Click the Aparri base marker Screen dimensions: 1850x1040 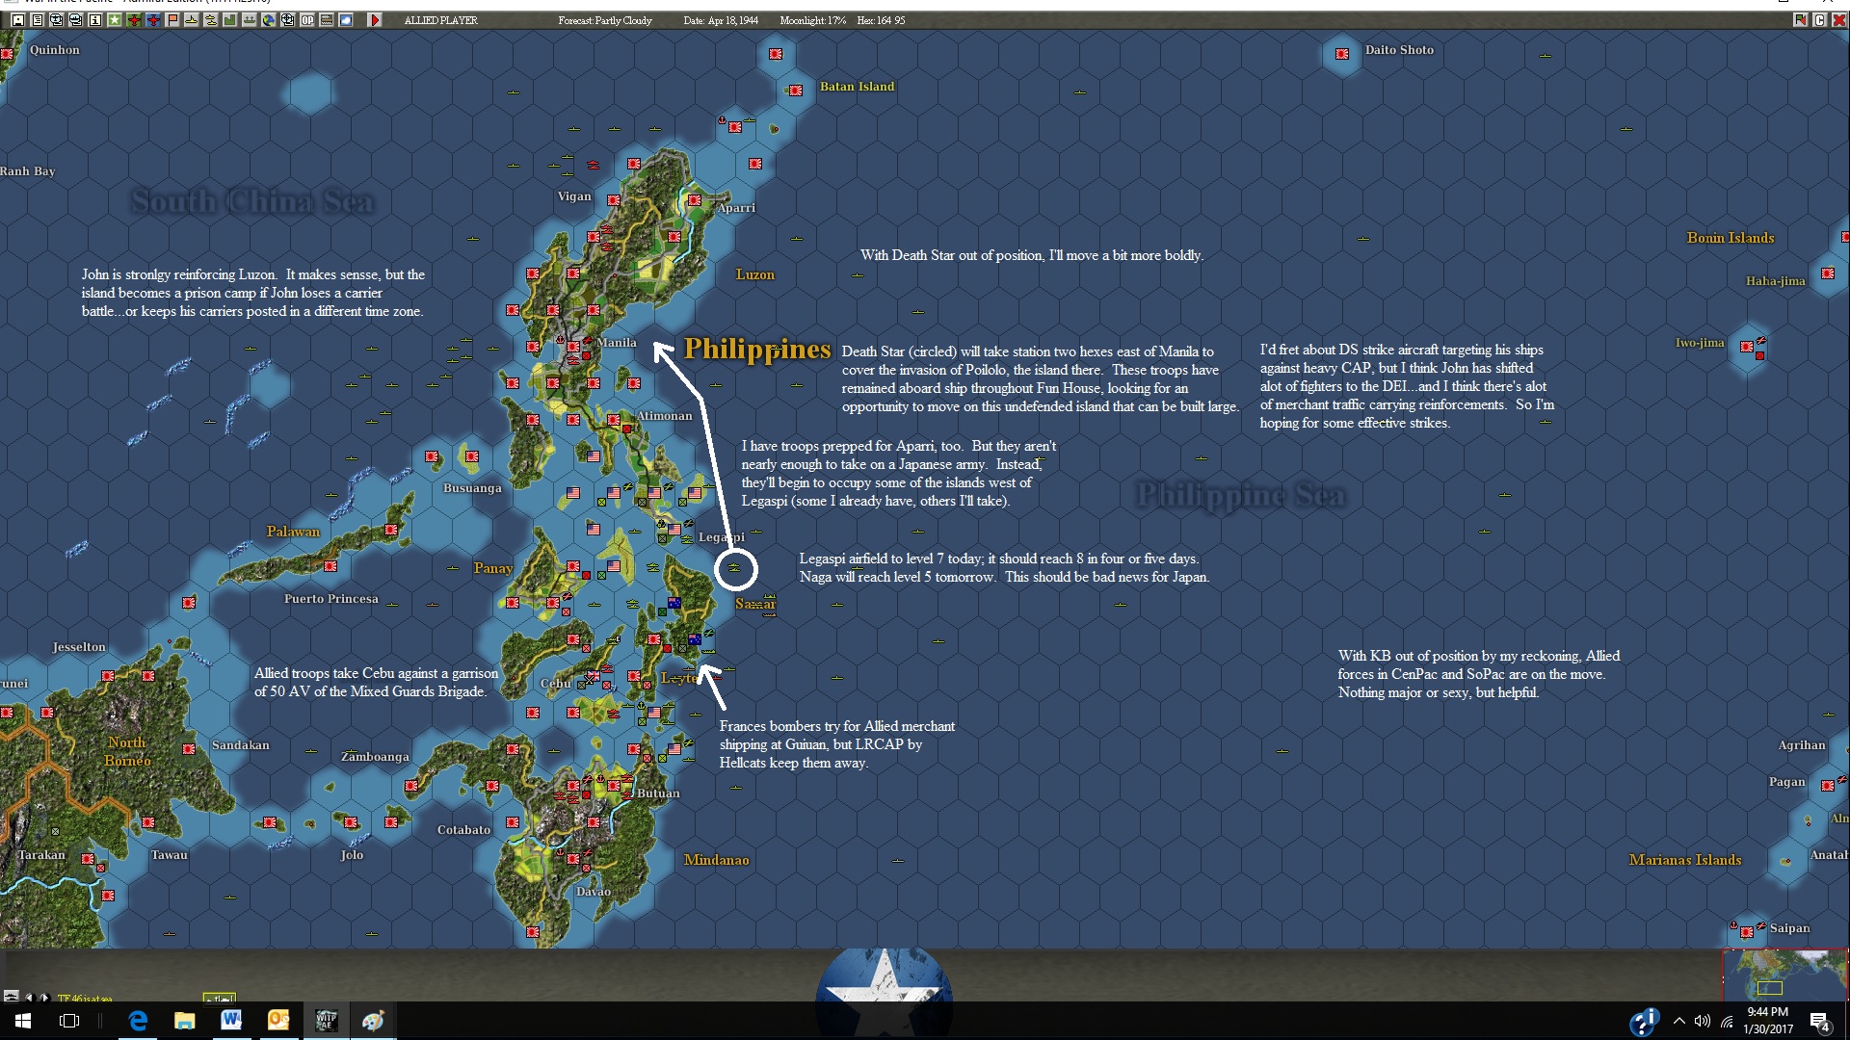pyautogui.click(x=695, y=201)
